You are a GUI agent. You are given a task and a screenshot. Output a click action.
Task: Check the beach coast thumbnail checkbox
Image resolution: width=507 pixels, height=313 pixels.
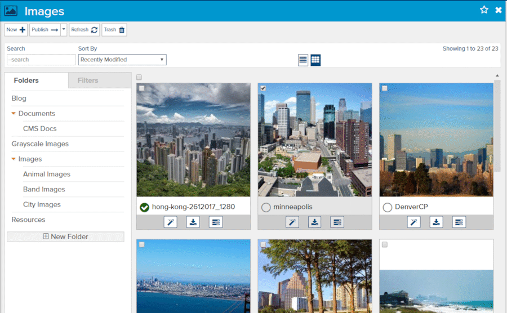coord(384,244)
